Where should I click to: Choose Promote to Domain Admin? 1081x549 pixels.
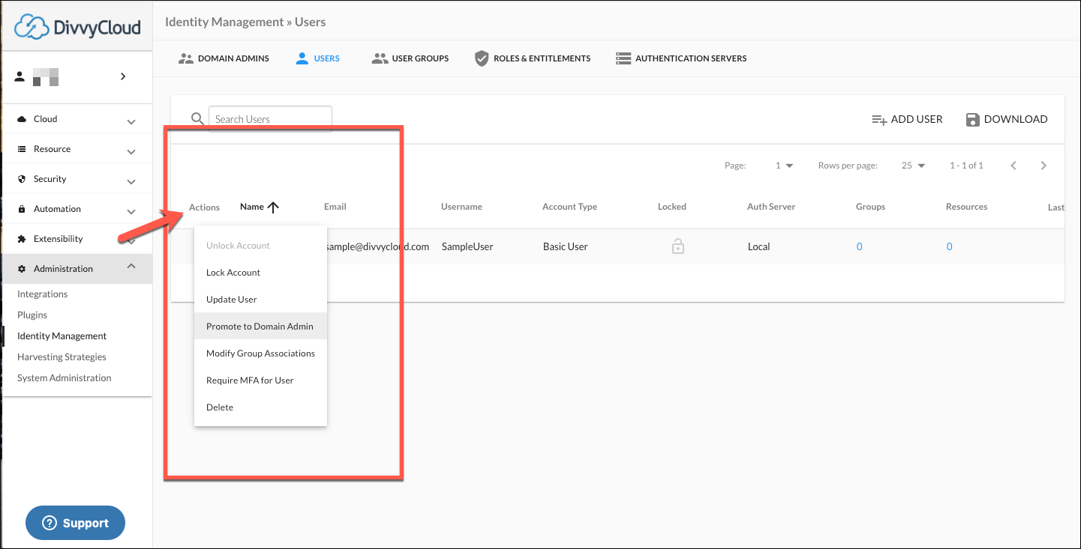click(260, 327)
